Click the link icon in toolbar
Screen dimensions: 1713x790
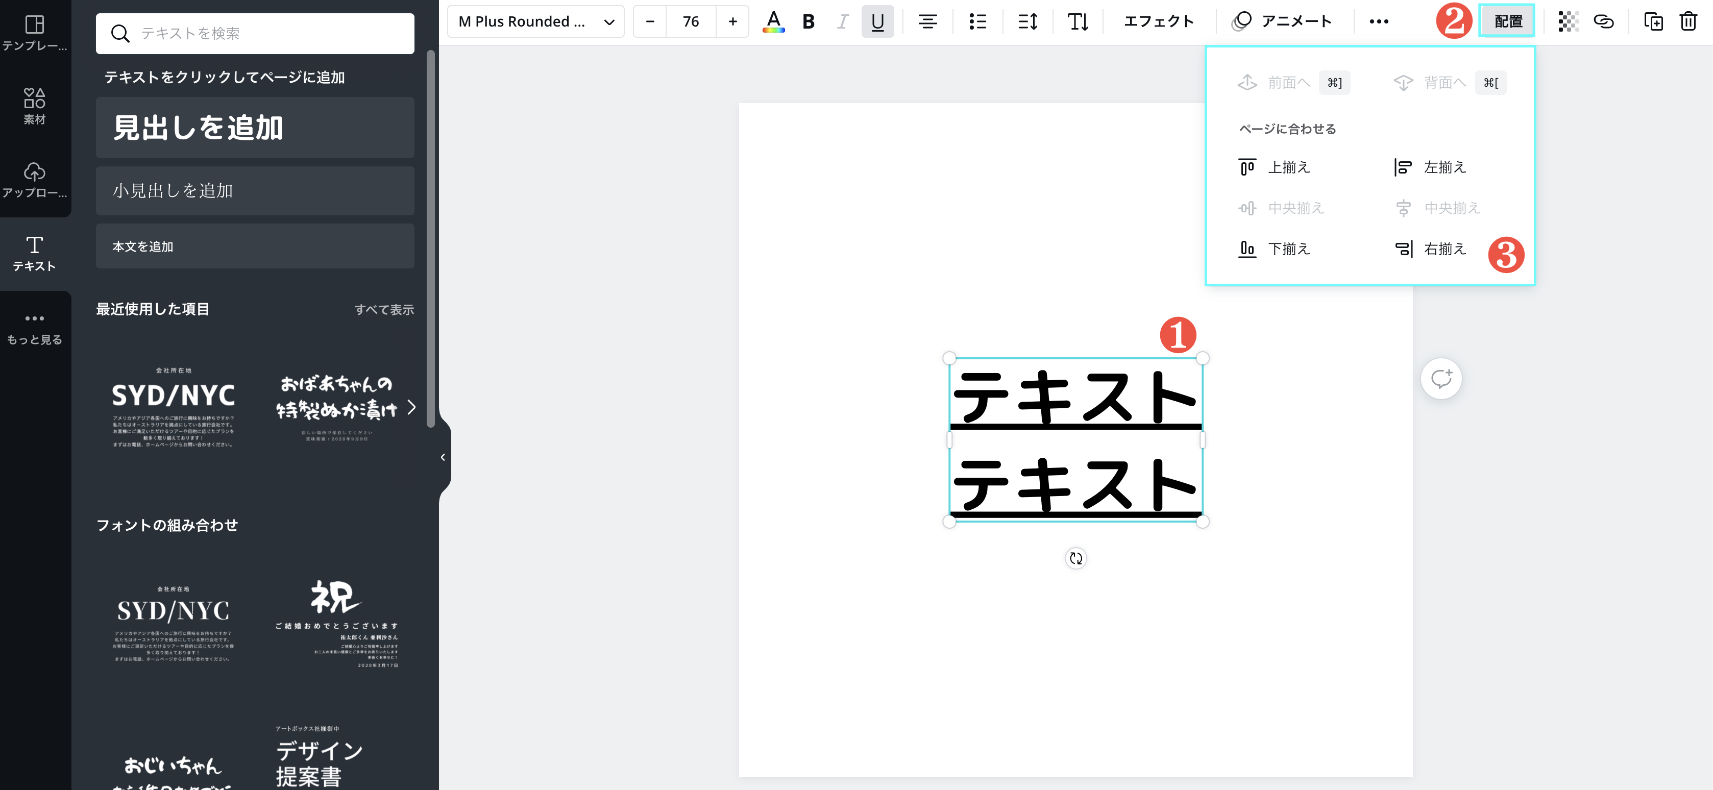click(x=1603, y=21)
